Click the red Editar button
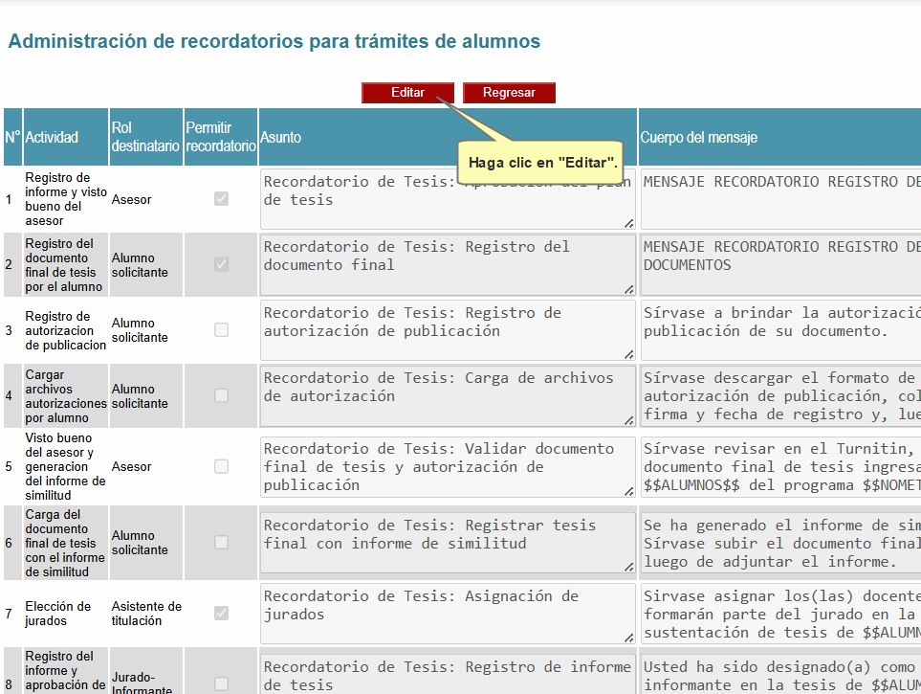Viewport: 921px width, 694px height. pos(407,93)
